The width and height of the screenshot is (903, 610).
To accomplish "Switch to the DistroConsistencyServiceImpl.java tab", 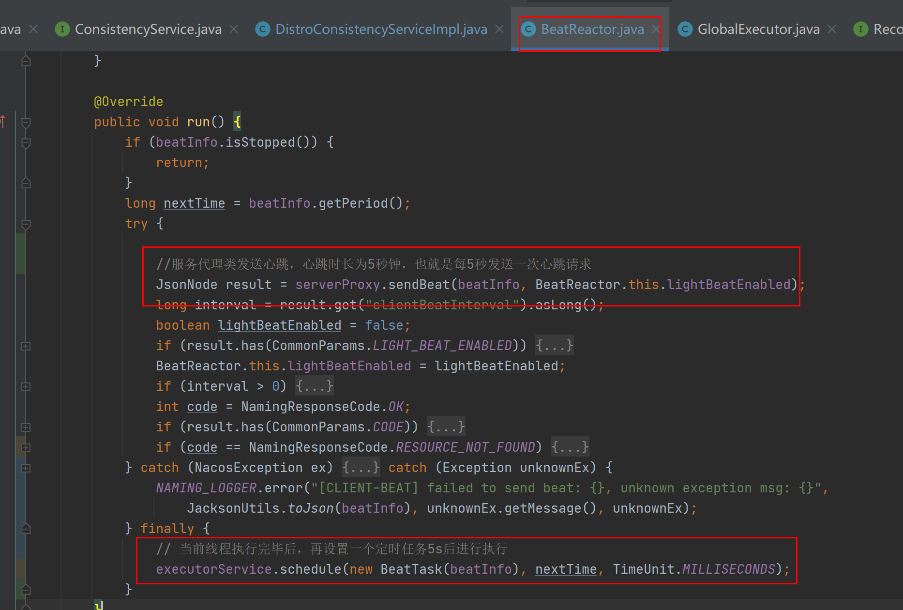I will coord(381,30).
